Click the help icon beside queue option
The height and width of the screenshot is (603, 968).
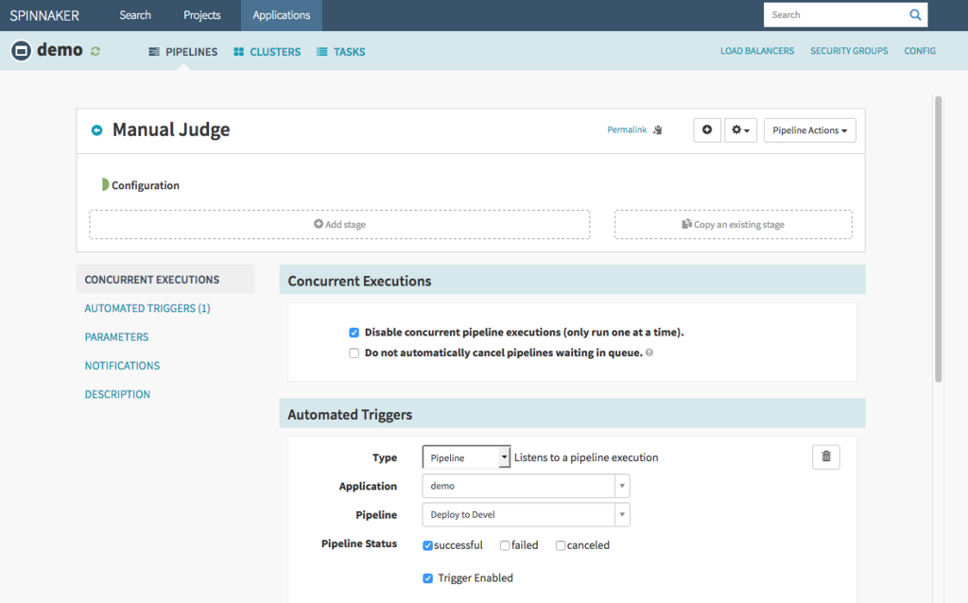tap(649, 353)
